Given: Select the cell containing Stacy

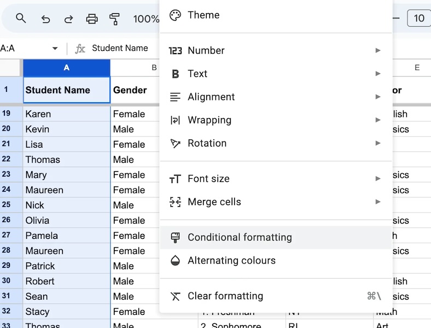Looking at the screenshot, I should [67, 312].
